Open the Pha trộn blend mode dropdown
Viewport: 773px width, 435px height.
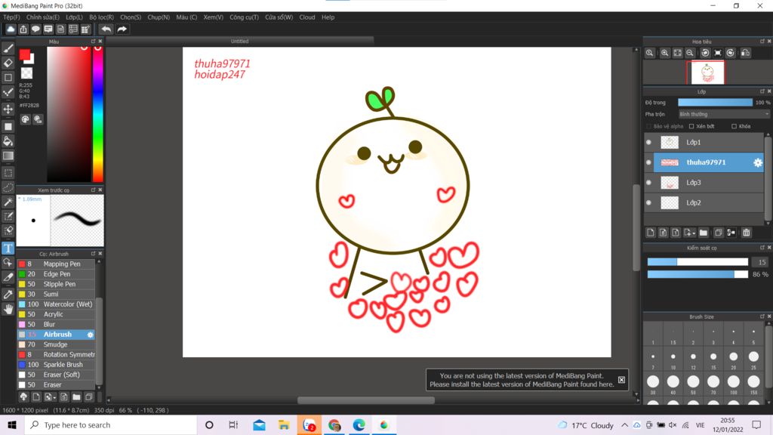[x=724, y=115]
